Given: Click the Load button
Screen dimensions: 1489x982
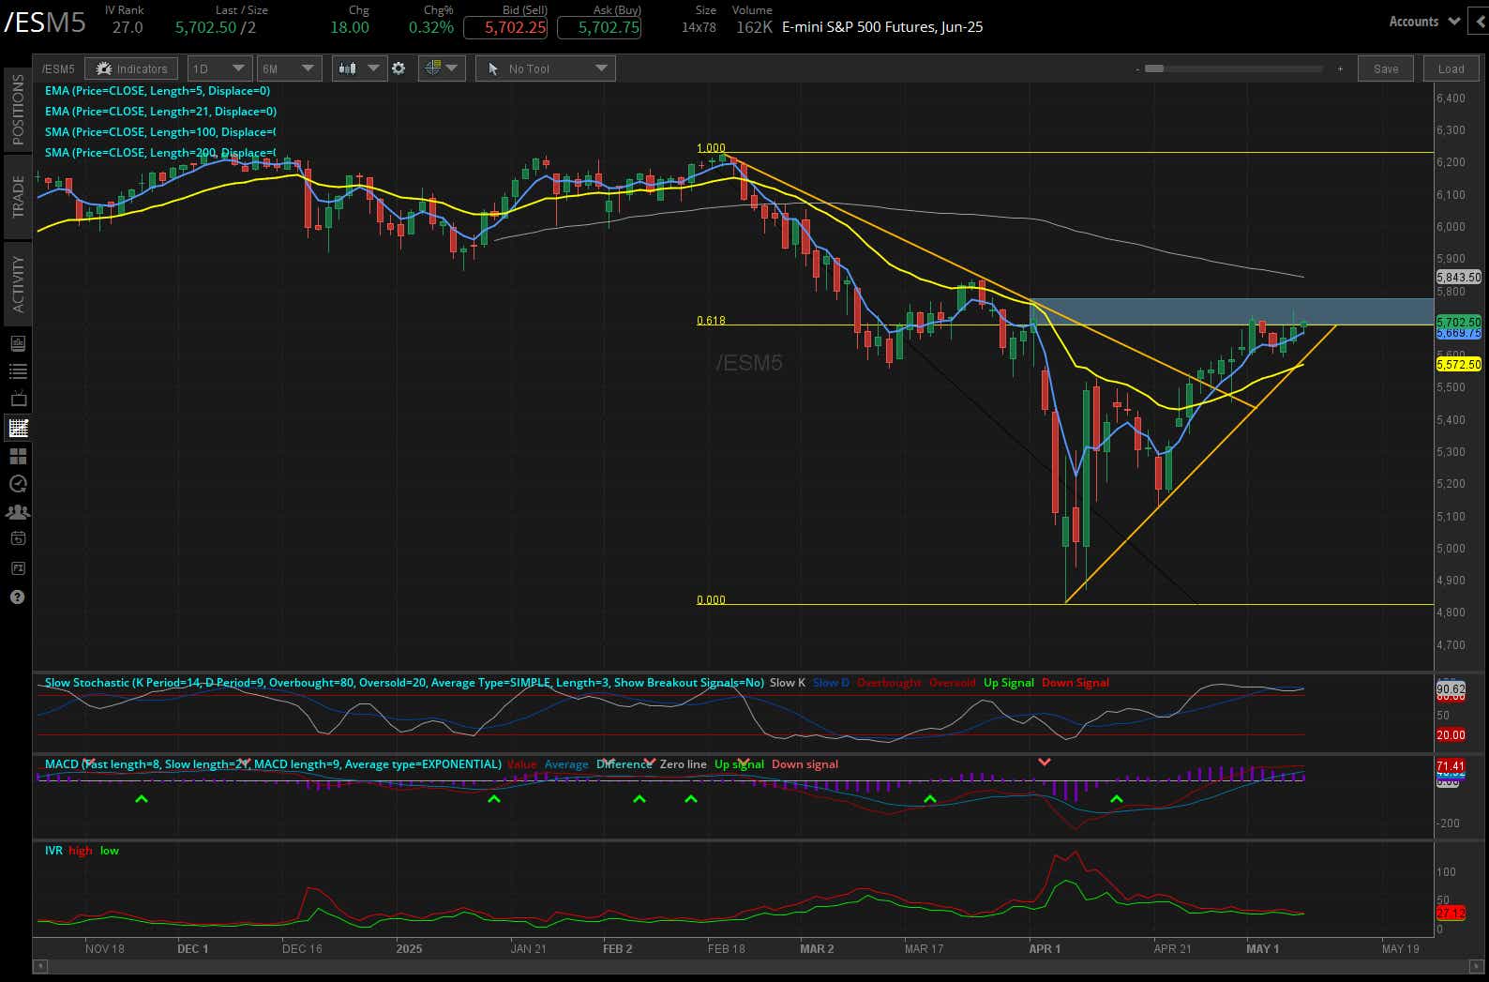Looking at the screenshot, I should pyautogui.click(x=1451, y=68).
